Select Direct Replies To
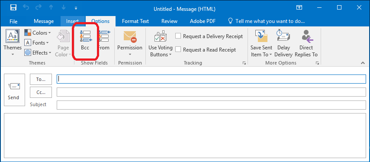Image resolution: width=370 pixels, height=162 pixels. tap(306, 43)
